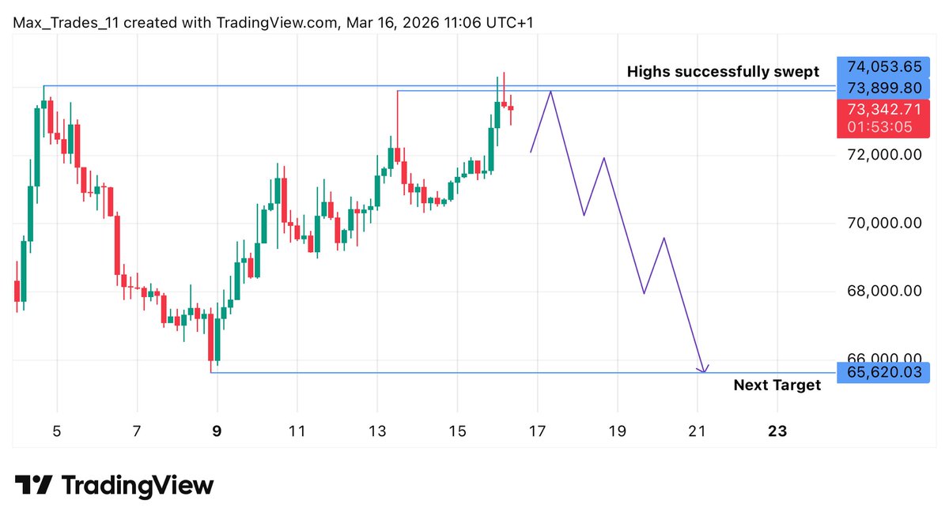The height and width of the screenshot is (523, 949).
Task: Click the purple projection arrowhead at target
Action: tap(702, 369)
